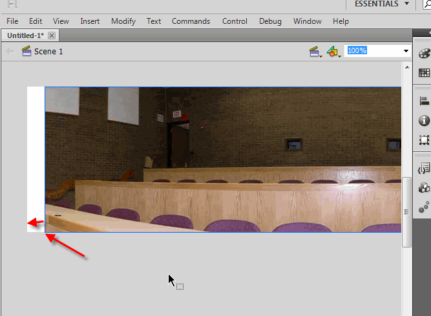Open the Color panel palette icon

point(424,54)
